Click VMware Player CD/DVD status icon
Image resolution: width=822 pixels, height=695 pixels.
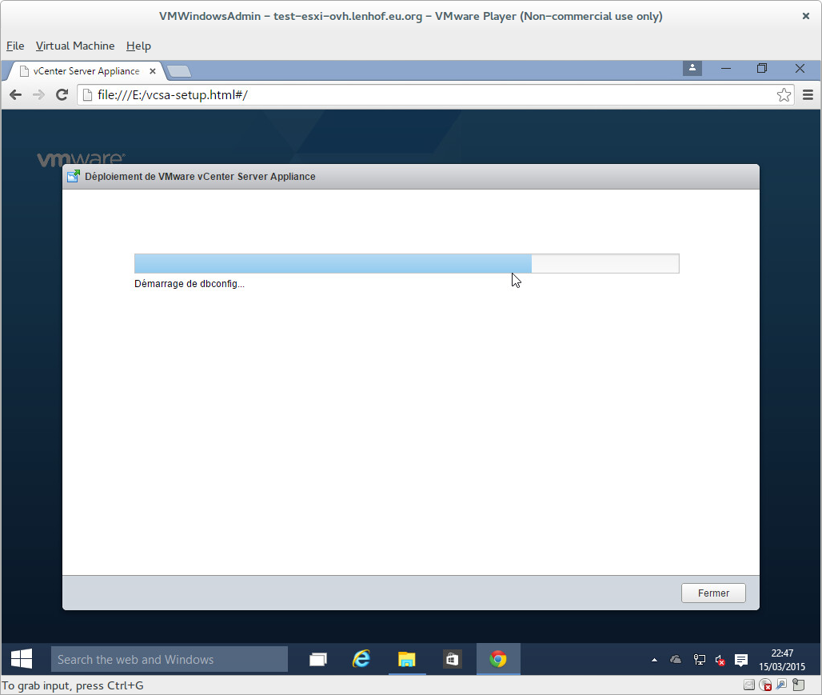765,685
